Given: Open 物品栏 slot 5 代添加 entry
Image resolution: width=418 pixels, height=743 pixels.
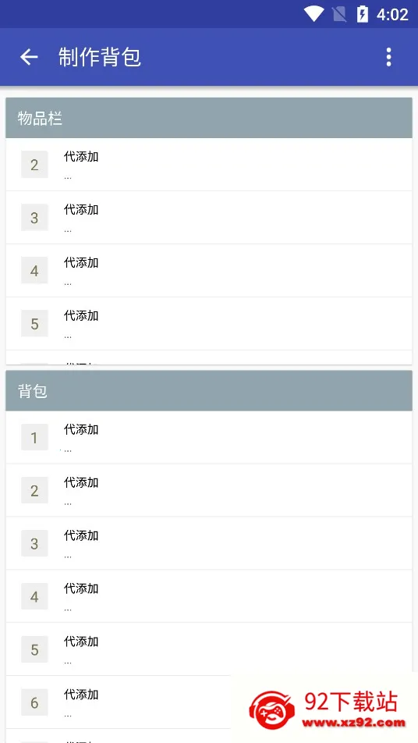Looking at the screenshot, I should coord(209,324).
